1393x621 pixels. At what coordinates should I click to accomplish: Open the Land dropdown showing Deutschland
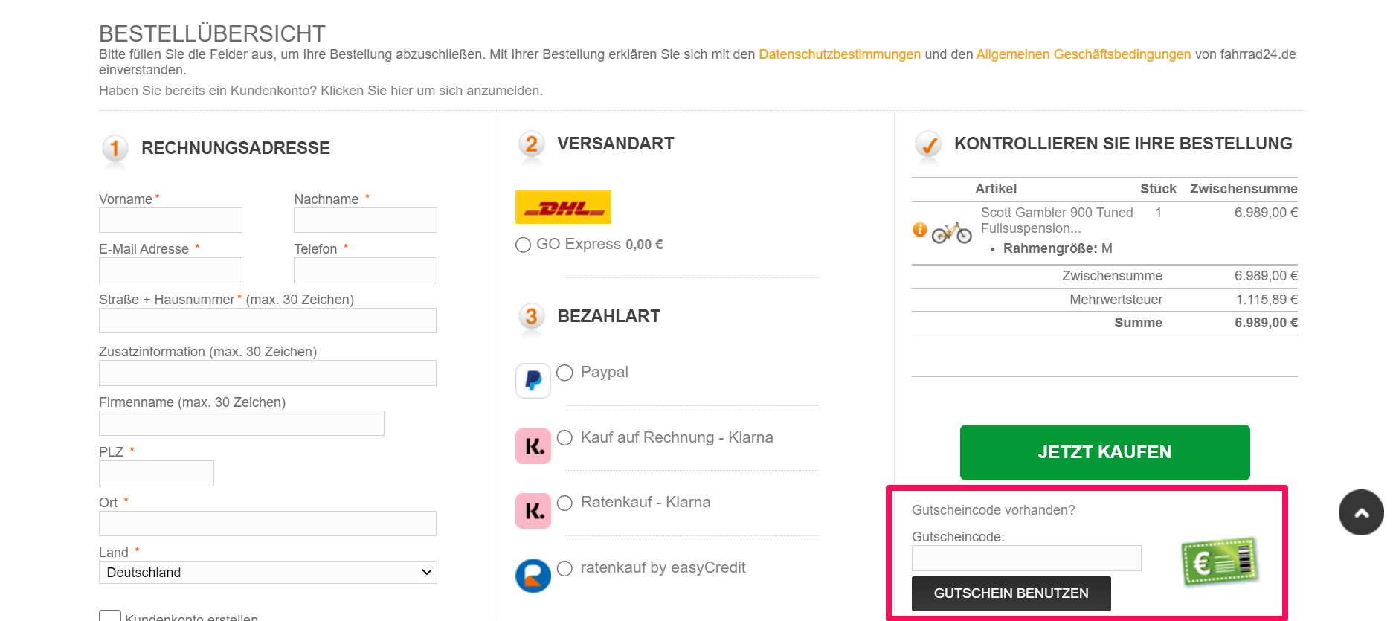(268, 572)
